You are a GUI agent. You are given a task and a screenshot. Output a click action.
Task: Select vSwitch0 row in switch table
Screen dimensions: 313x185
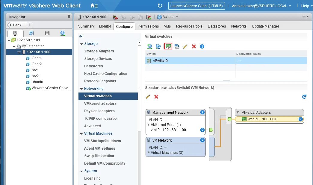click(x=226, y=61)
